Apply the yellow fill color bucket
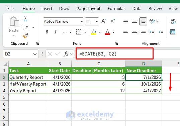Screen dimensions: 180x126 [x=94, y=32]
